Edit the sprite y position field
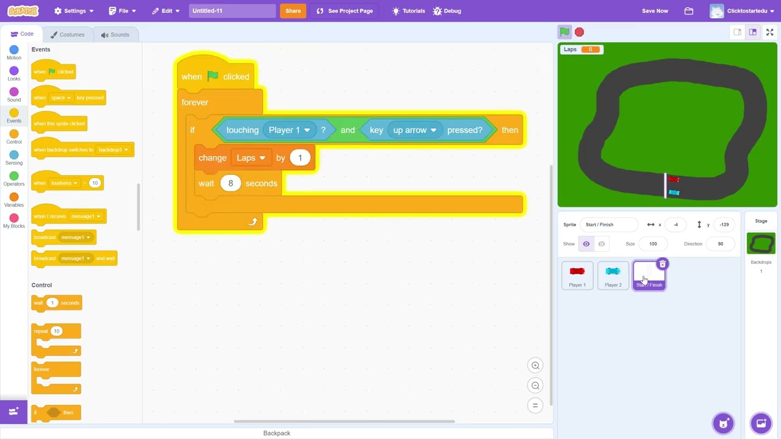Image resolution: width=781 pixels, height=439 pixels. coord(724,224)
